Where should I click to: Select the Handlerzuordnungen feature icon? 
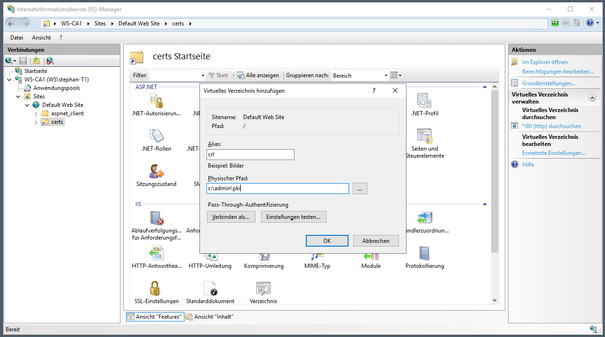(424, 218)
